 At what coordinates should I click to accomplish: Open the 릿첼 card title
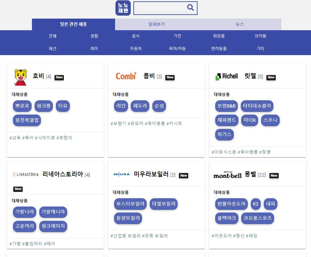250,76
